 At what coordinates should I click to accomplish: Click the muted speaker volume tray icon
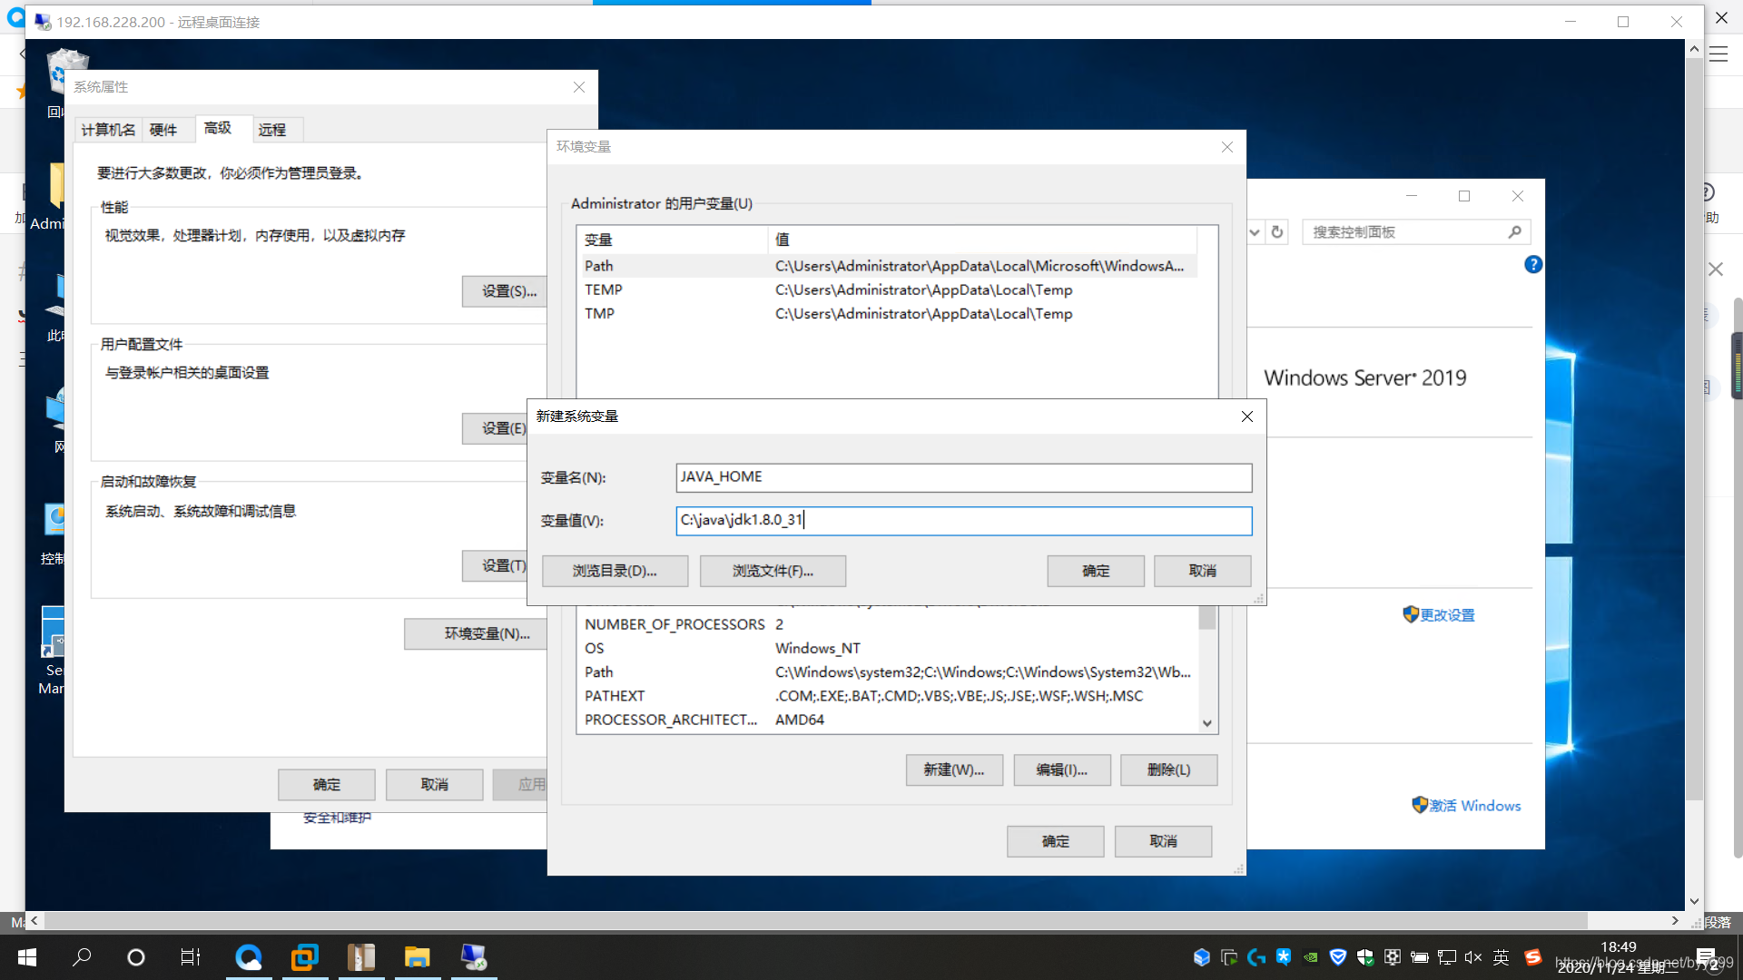coord(1473,957)
